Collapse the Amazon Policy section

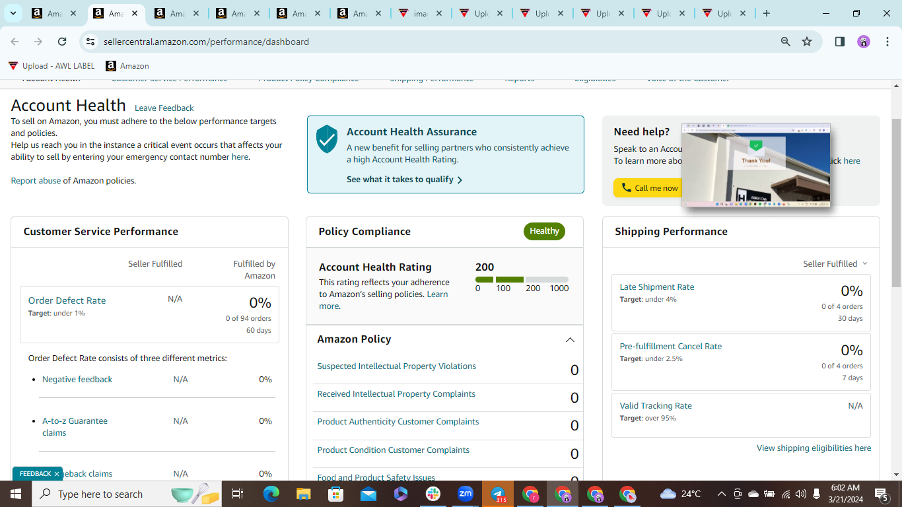[x=570, y=340]
